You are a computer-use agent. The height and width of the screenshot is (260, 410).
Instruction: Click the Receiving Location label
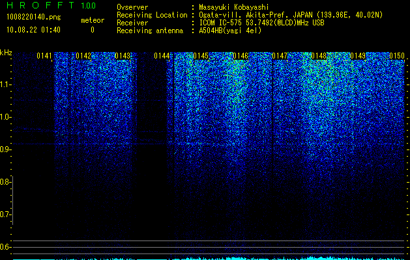(x=152, y=15)
